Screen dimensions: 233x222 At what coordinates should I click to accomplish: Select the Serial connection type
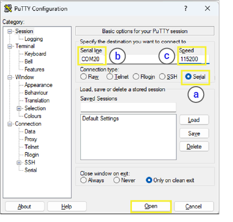coord(188,77)
